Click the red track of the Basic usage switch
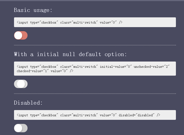 click(x=25, y=36)
